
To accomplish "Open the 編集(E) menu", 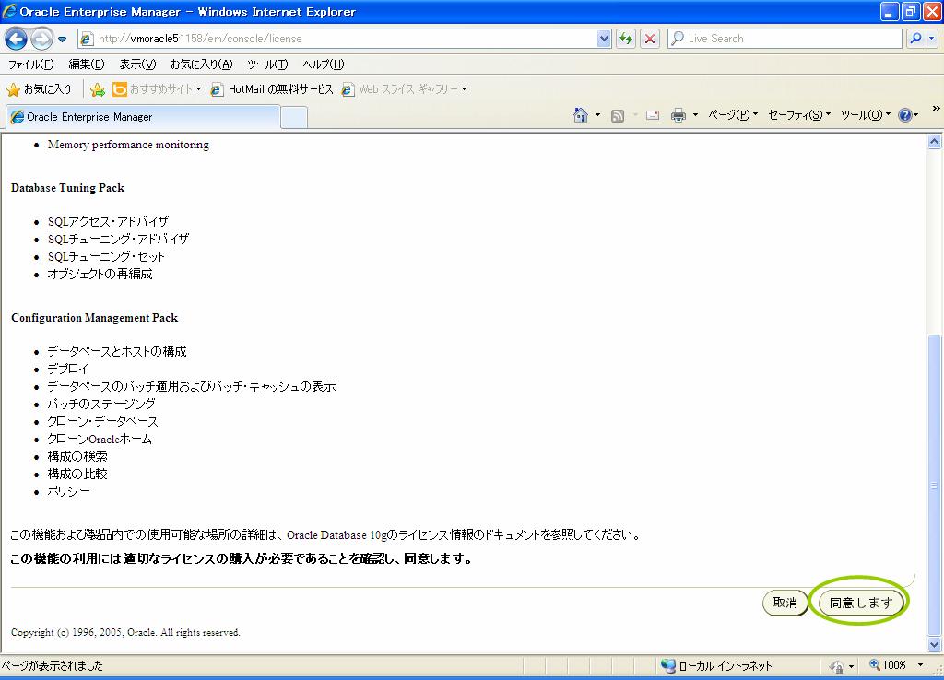I will coord(86,64).
